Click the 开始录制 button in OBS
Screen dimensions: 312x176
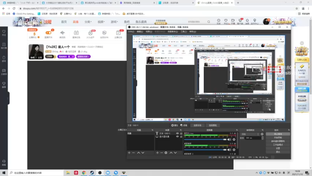[x=278, y=138]
